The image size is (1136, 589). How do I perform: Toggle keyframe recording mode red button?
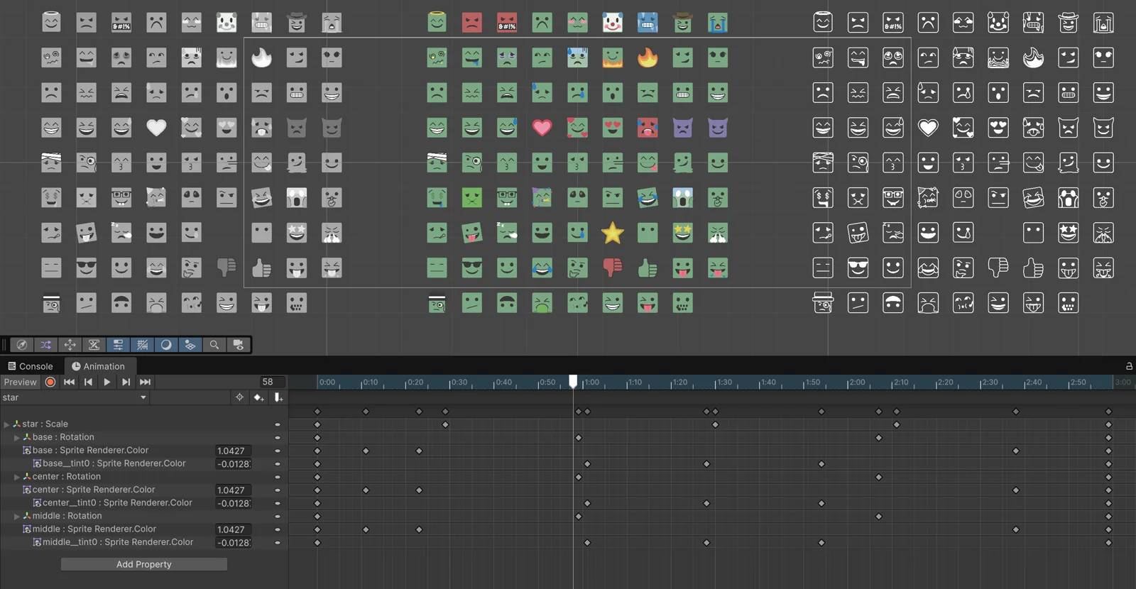click(x=50, y=382)
